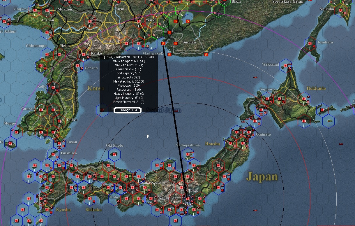Click the Ominato label
The image size is (355, 226).
[263, 134]
